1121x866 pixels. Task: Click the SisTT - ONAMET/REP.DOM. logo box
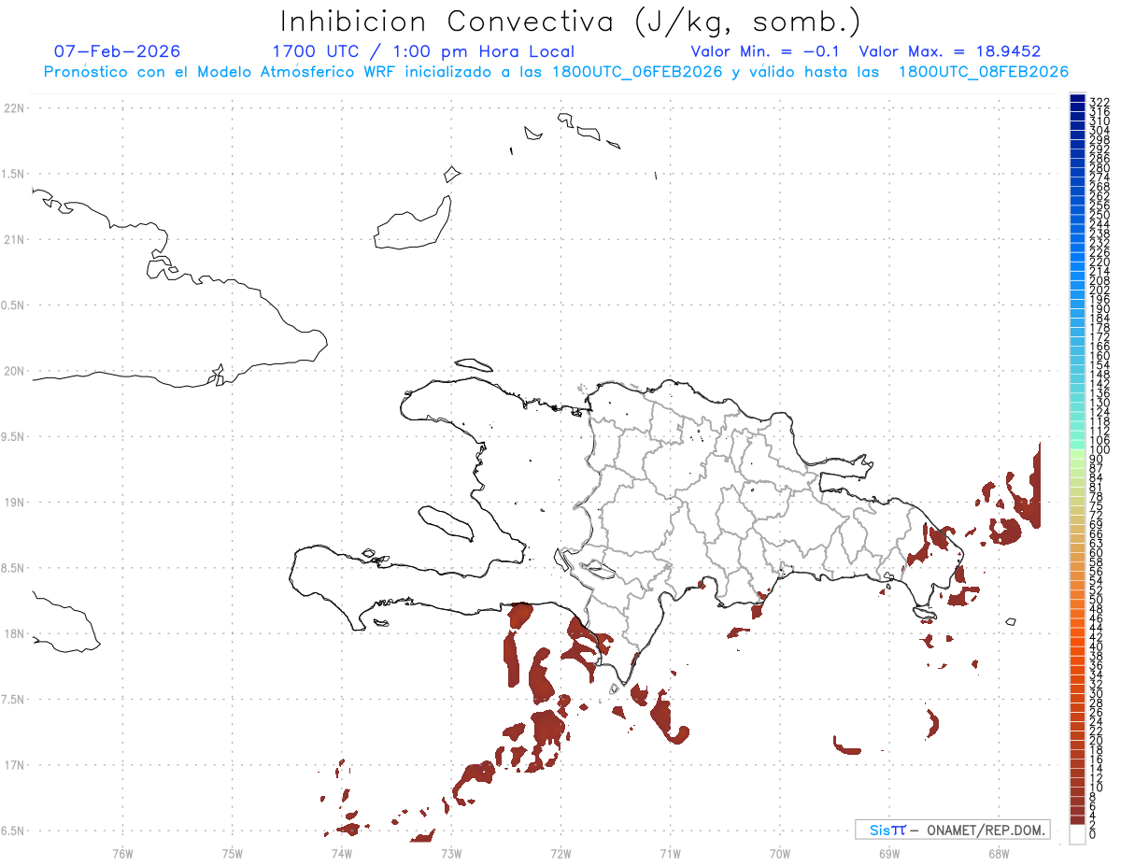click(952, 830)
